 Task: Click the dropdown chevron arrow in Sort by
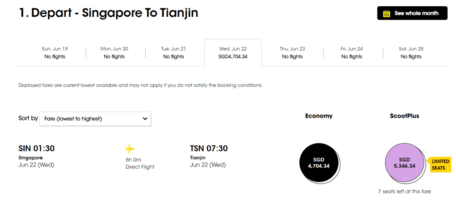coord(145,119)
